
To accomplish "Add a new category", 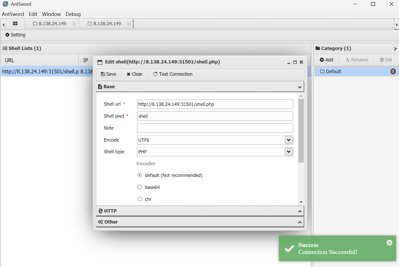I will [327, 60].
